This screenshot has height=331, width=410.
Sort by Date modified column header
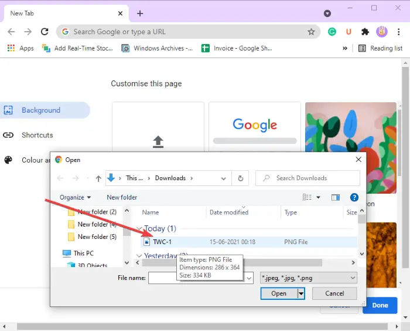click(x=229, y=212)
